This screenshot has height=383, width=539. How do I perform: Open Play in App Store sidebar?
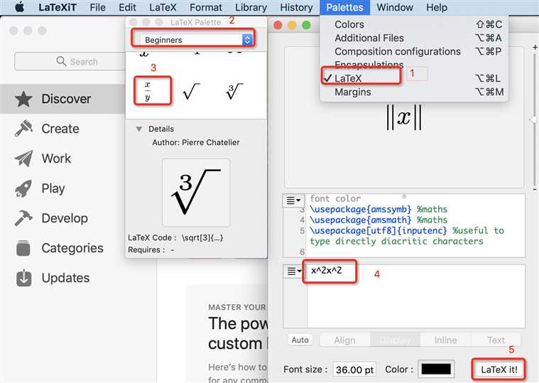(62, 188)
